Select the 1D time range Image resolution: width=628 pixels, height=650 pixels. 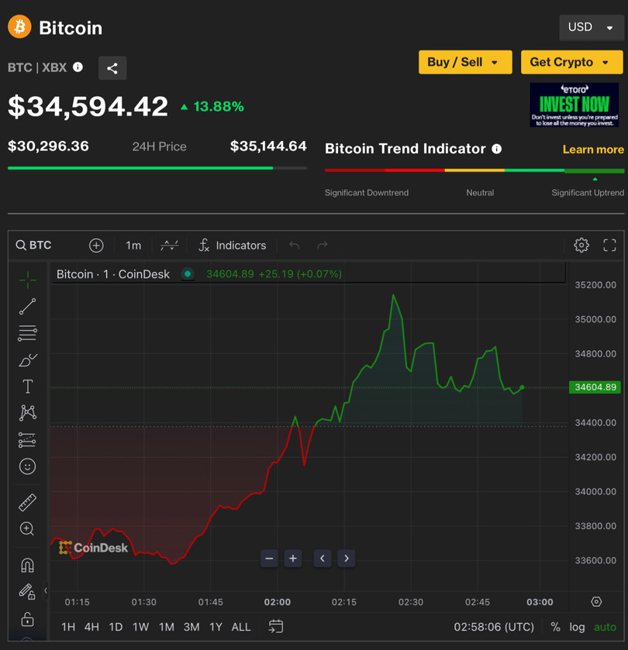tap(116, 627)
